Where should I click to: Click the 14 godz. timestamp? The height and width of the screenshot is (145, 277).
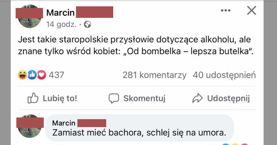coord(61,25)
